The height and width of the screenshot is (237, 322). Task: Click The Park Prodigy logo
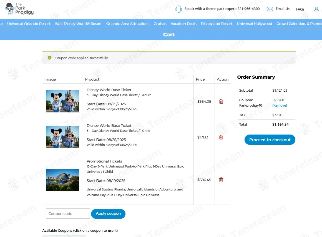pyautogui.click(x=19, y=9)
